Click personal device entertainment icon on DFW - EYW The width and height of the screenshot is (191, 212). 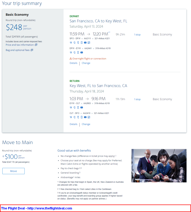tap(78, 53)
